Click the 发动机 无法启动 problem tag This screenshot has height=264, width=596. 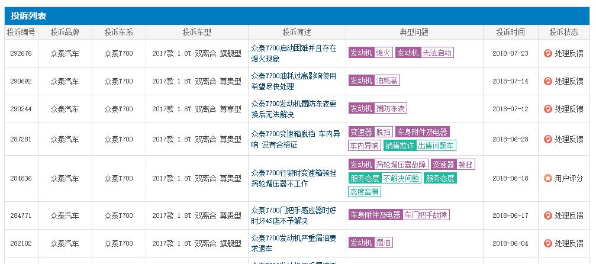coord(424,53)
